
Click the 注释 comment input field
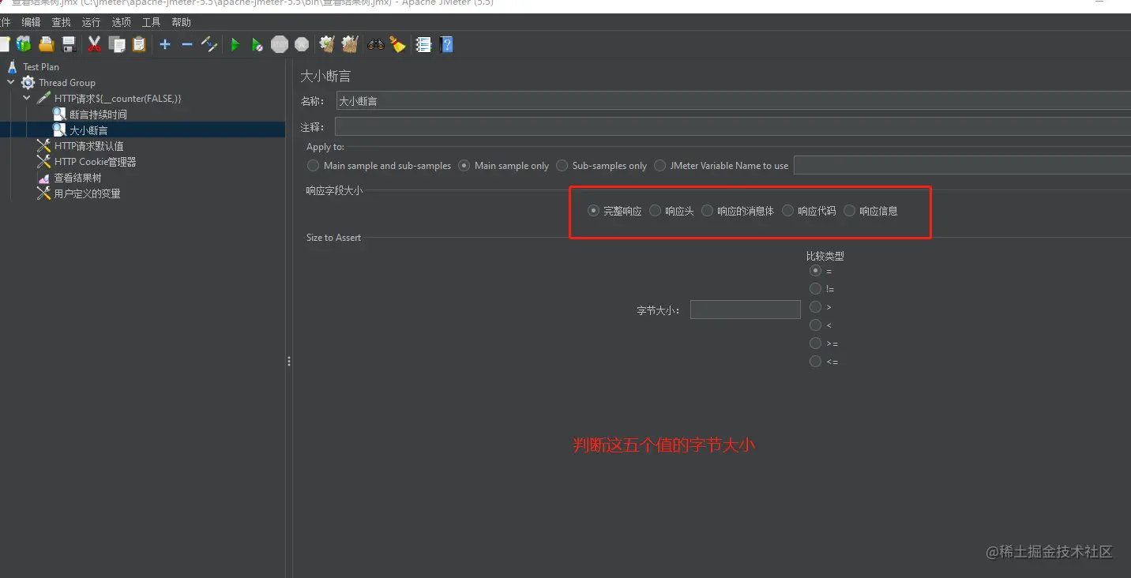733,126
